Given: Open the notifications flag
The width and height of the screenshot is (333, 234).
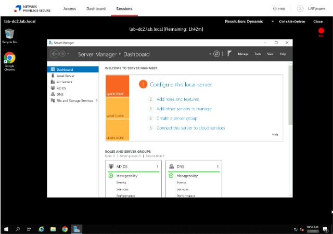Looking at the screenshot, I should pos(229,53).
